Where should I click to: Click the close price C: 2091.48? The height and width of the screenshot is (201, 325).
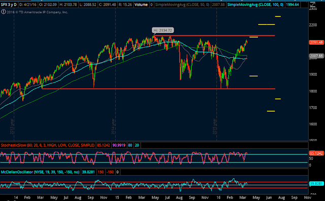(107, 5)
